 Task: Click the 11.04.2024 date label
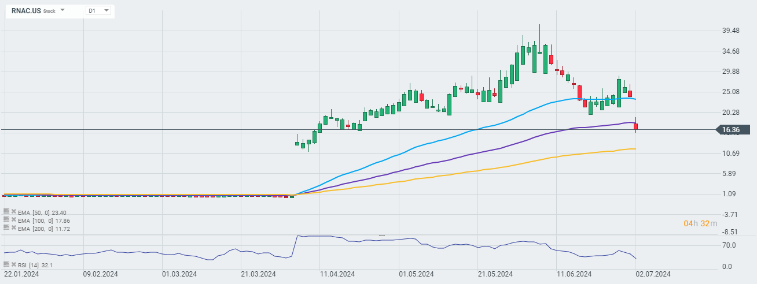(338, 274)
